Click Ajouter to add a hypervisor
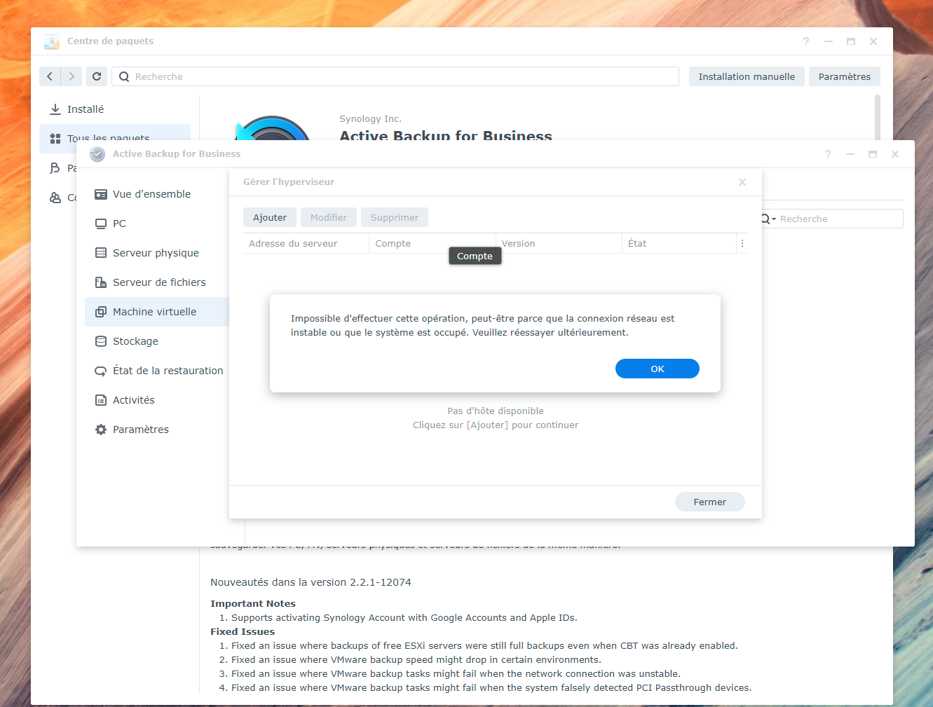 270,217
